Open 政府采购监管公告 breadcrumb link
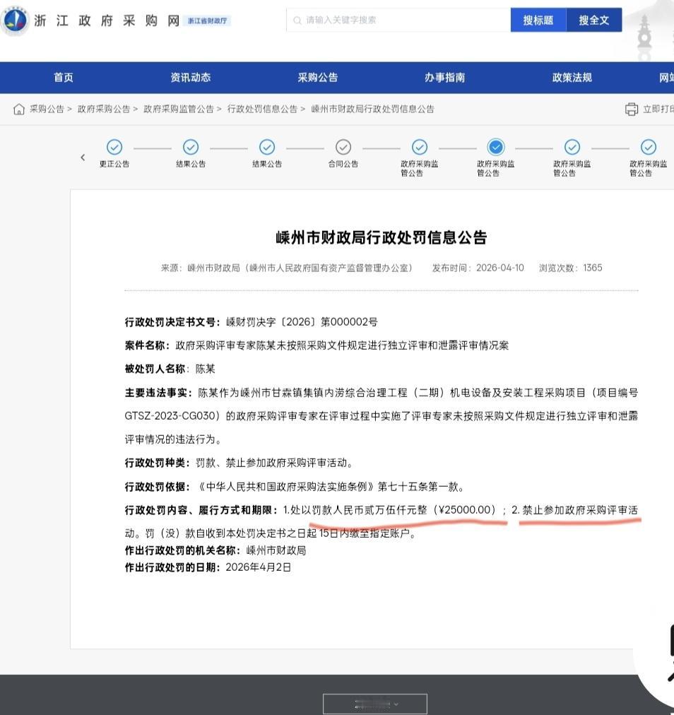 pos(178,109)
